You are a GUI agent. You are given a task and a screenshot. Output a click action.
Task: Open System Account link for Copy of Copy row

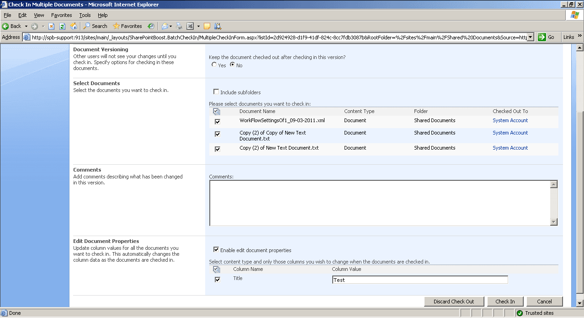(x=510, y=133)
